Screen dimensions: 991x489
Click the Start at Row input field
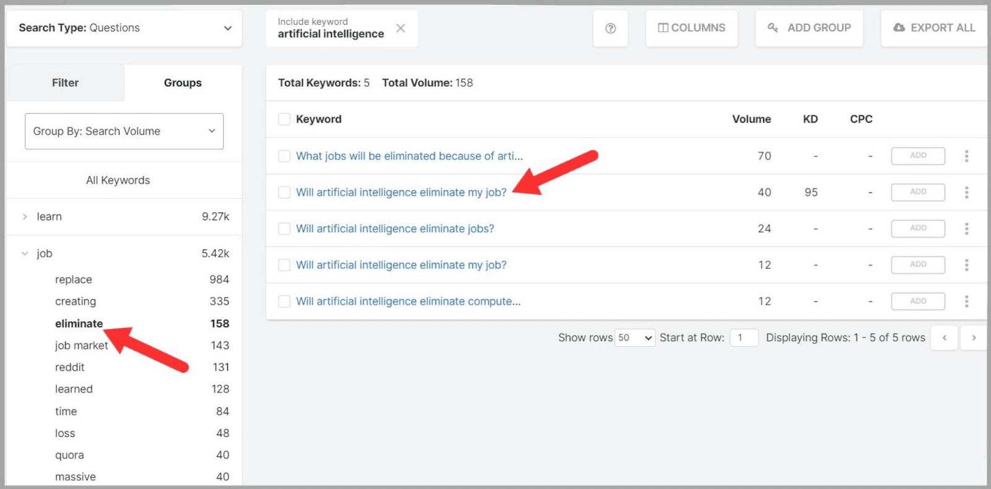tap(743, 338)
